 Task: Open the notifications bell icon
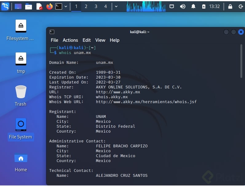[193, 6]
